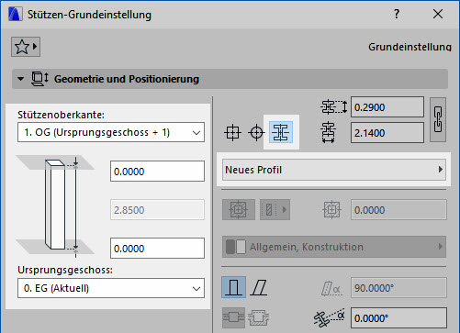The image size is (460, 333).
Task: Click the profile rotation angle icon
Action: pyautogui.click(x=330, y=318)
